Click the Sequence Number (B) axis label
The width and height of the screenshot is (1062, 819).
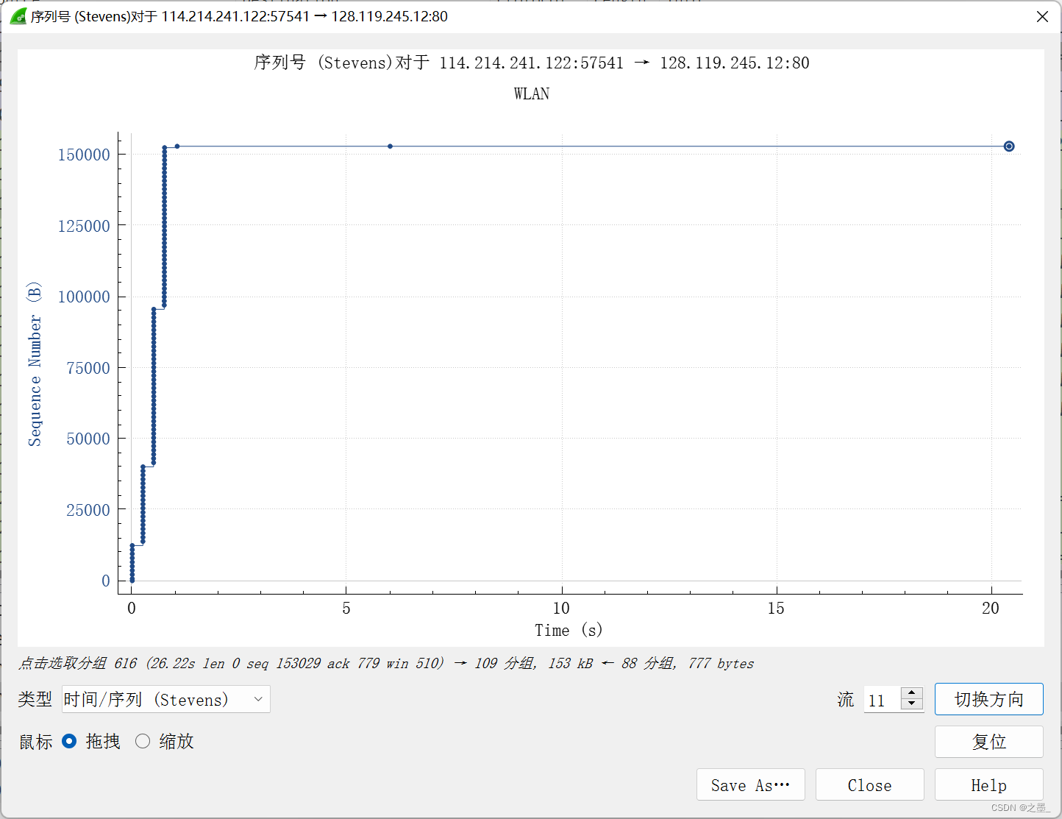pos(35,364)
